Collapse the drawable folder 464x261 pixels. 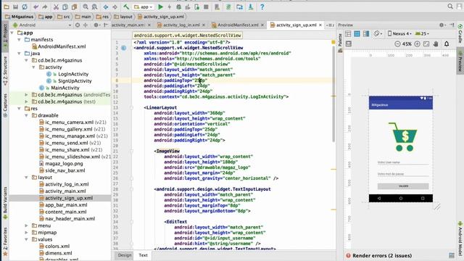(x=26, y=115)
